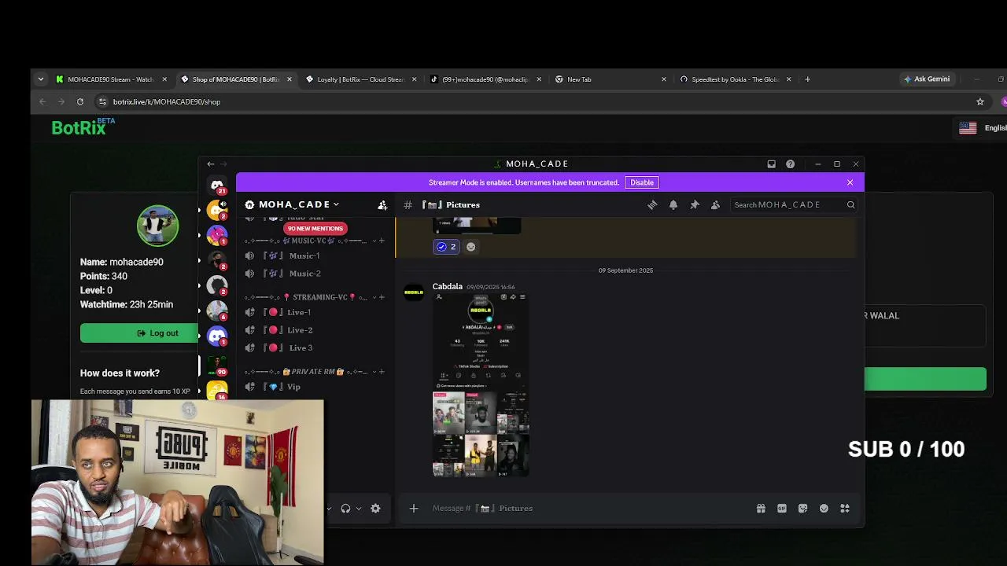Open the audio output dropdown beside headphones
1007x566 pixels.
359,509
